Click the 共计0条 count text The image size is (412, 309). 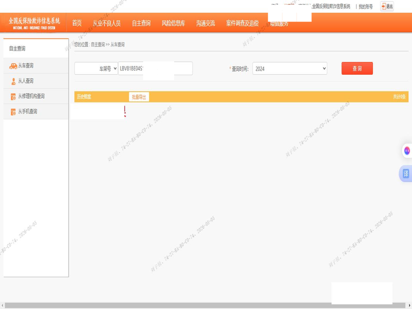coord(399,97)
